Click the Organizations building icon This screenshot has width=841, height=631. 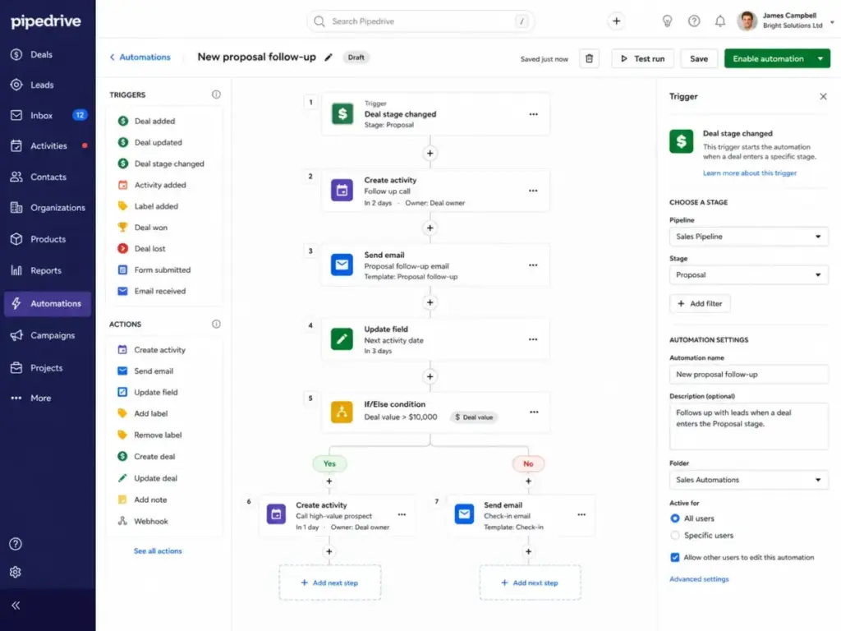[x=16, y=208]
